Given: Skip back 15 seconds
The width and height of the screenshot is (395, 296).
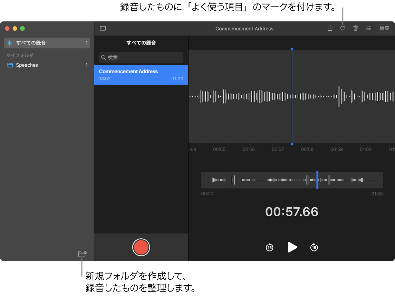Looking at the screenshot, I should (x=269, y=247).
